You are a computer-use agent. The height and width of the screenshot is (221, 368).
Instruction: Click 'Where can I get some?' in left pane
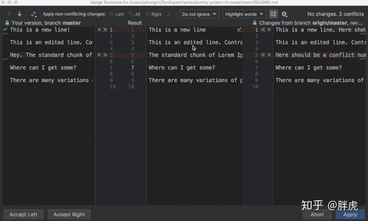43,68
